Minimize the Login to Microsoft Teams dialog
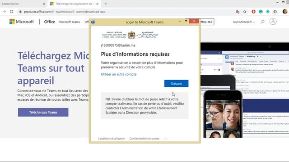Image resolution: width=289 pixels, height=162 pixels. [180, 22]
